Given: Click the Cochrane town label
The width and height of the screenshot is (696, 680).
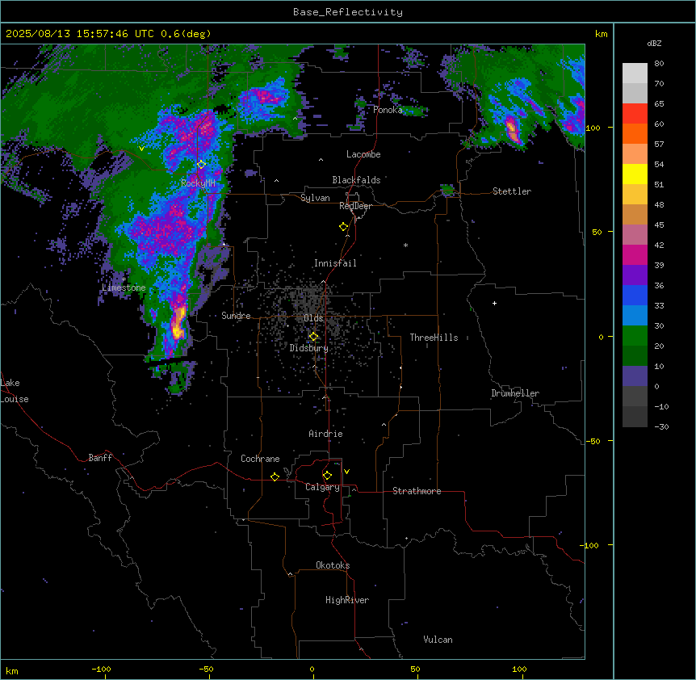Looking at the screenshot, I should pos(260,459).
